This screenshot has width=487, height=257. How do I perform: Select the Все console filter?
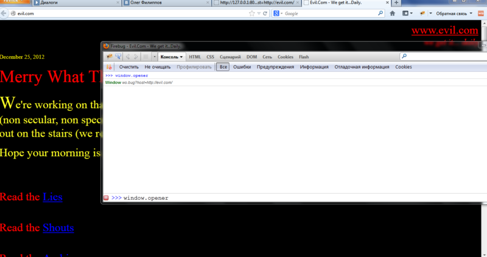pos(223,67)
